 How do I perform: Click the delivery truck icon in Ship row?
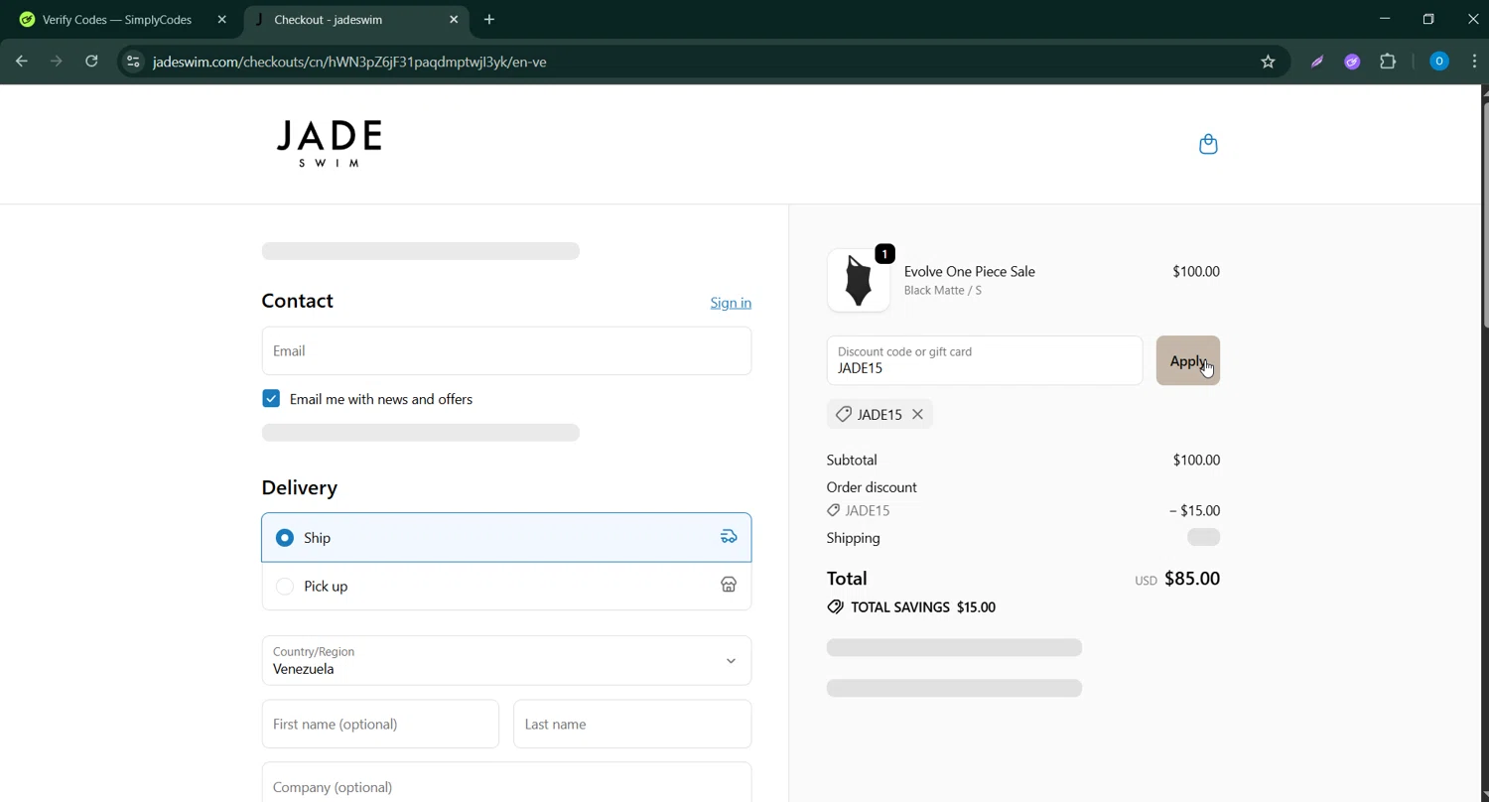point(729,537)
